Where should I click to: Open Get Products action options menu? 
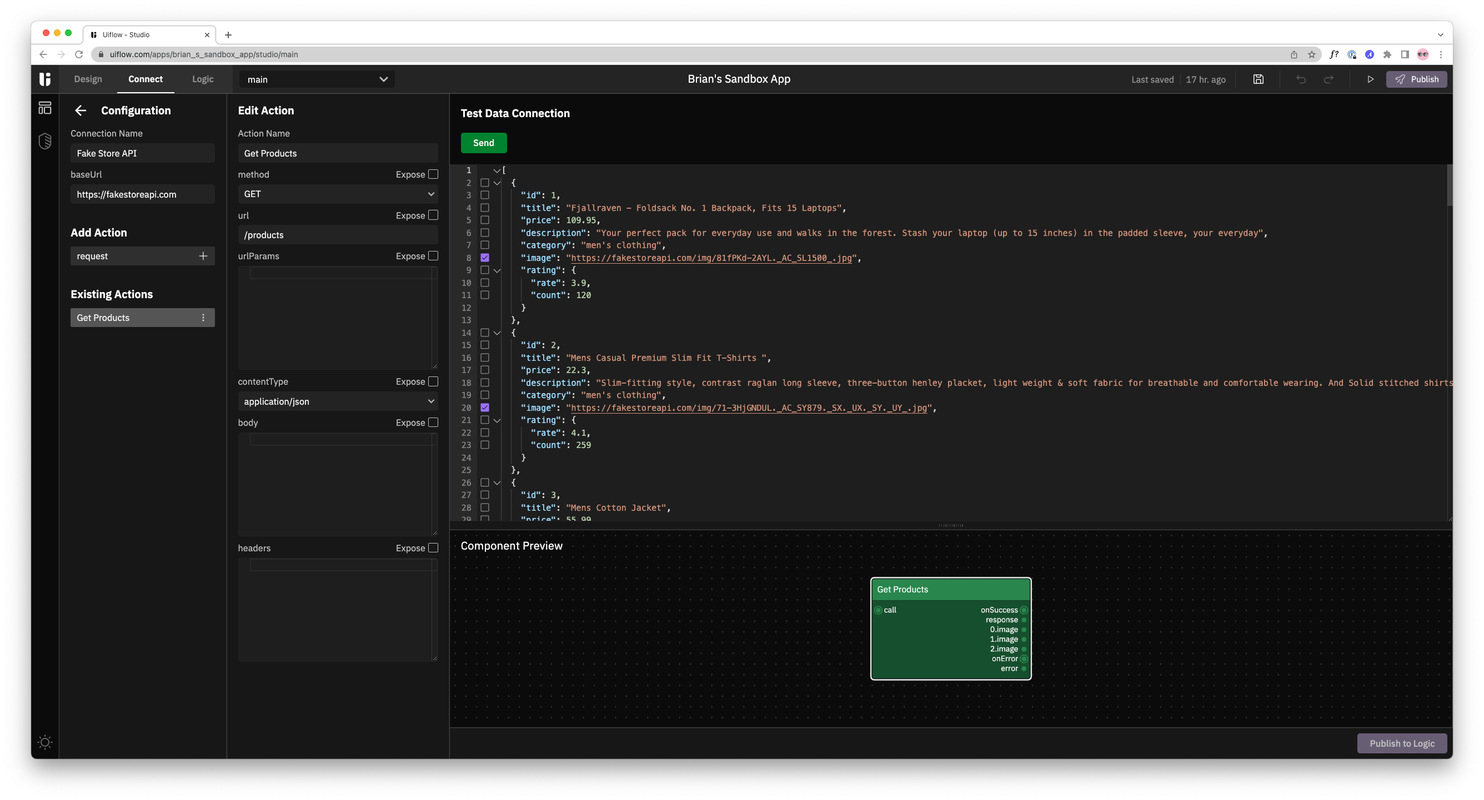coord(203,318)
